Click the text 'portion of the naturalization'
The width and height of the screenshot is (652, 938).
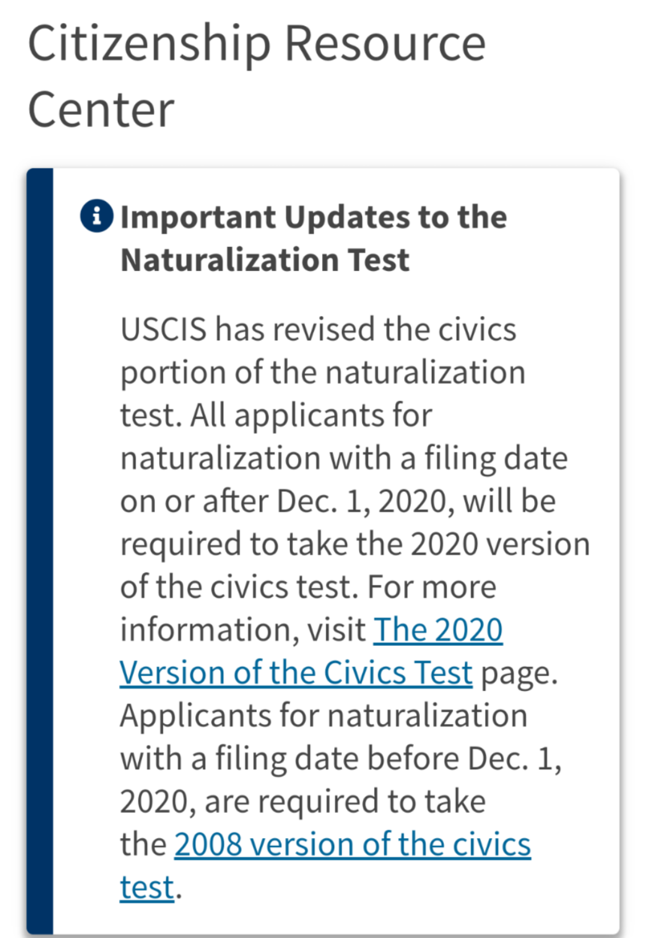coord(323,372)
